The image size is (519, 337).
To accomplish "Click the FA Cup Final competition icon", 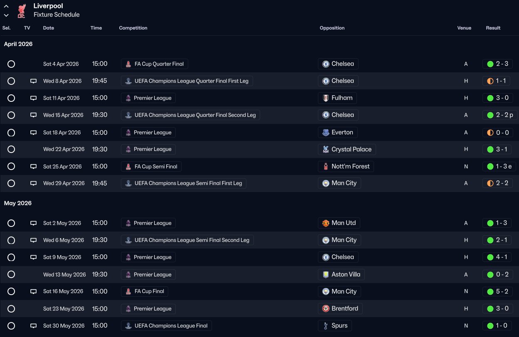I will [128, 292].
